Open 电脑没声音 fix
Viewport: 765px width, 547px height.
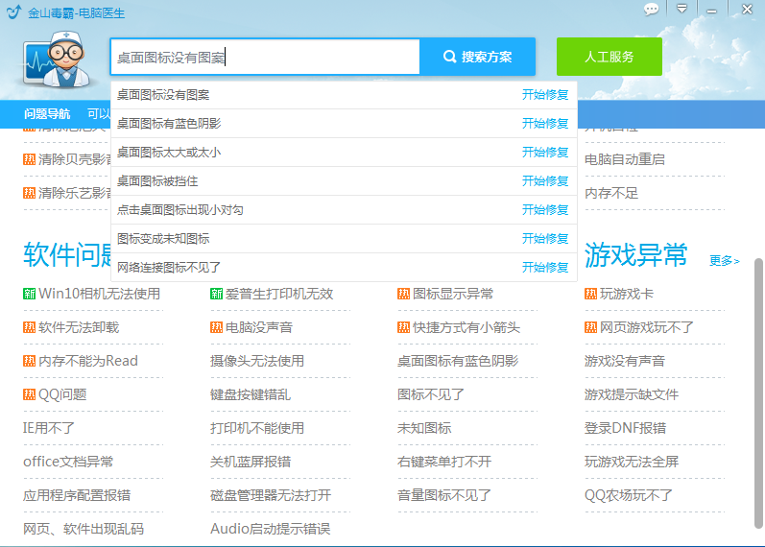pyautogui.click(x=259, y=327)
